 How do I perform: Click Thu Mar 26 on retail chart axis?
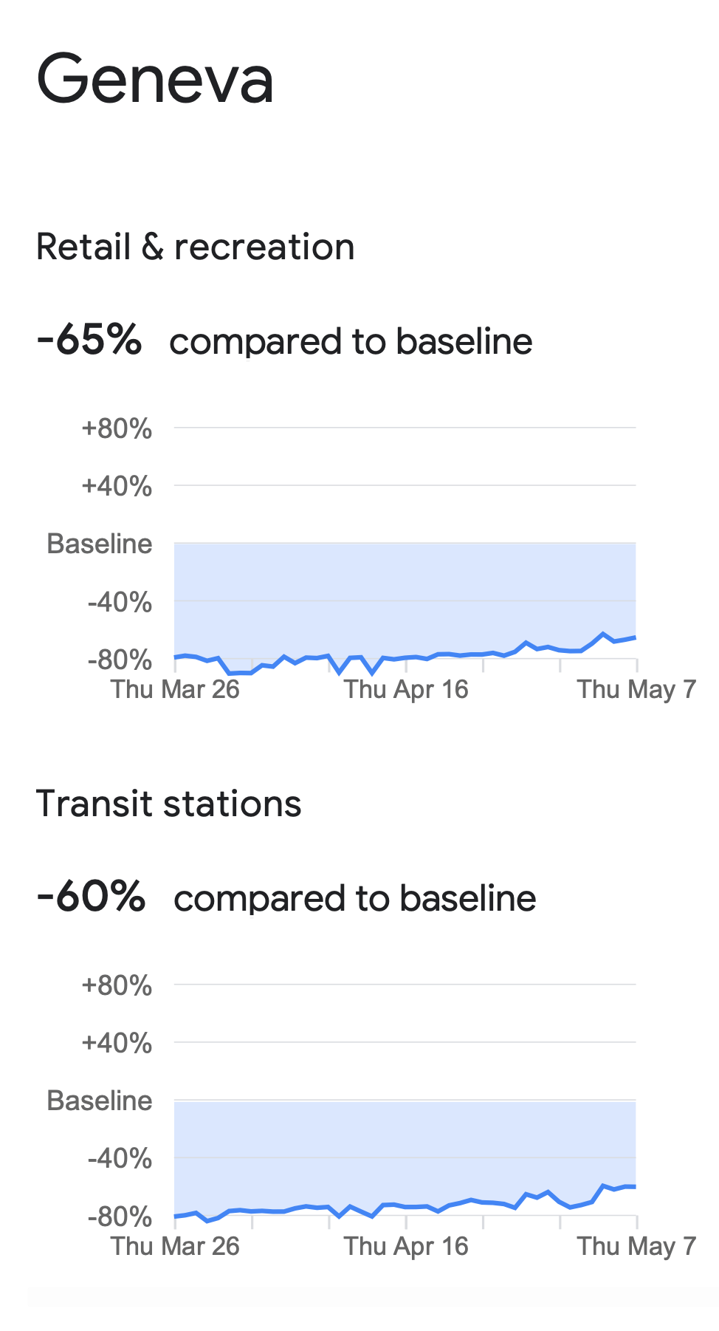tap(175, 689)
